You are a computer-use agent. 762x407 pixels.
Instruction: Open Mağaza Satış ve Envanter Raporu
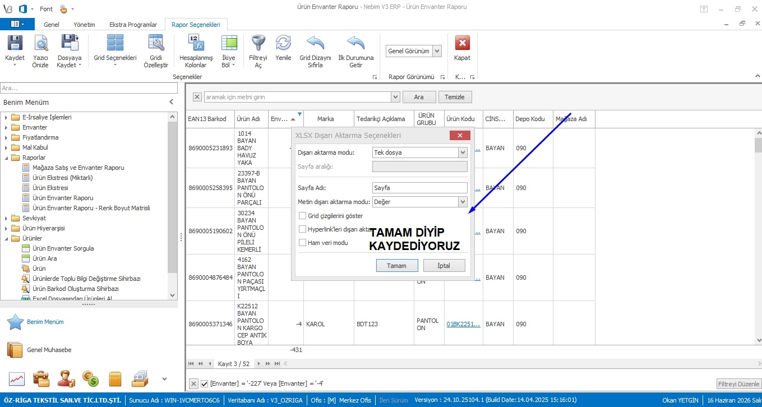(x=78, y=168)
